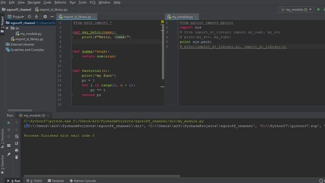Open the Help menu
325x183 pixels.
[117, 3]
